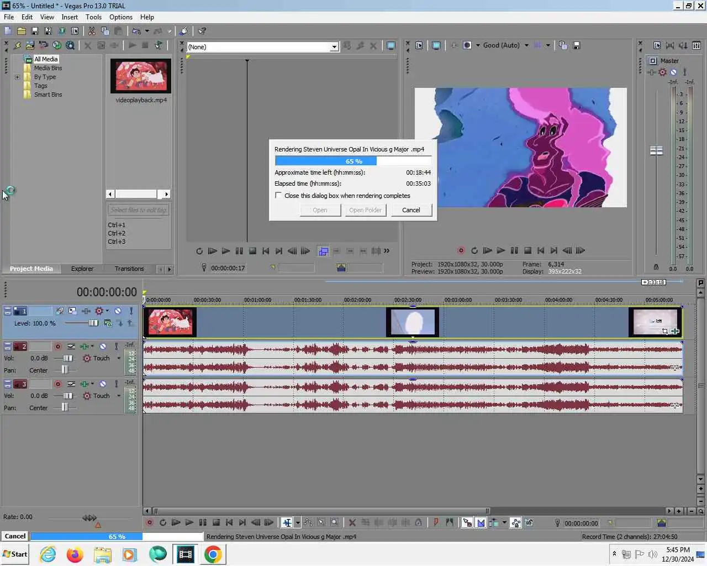
Task: Click the Project Video Properties icon in preview
Action: point(419,45)
